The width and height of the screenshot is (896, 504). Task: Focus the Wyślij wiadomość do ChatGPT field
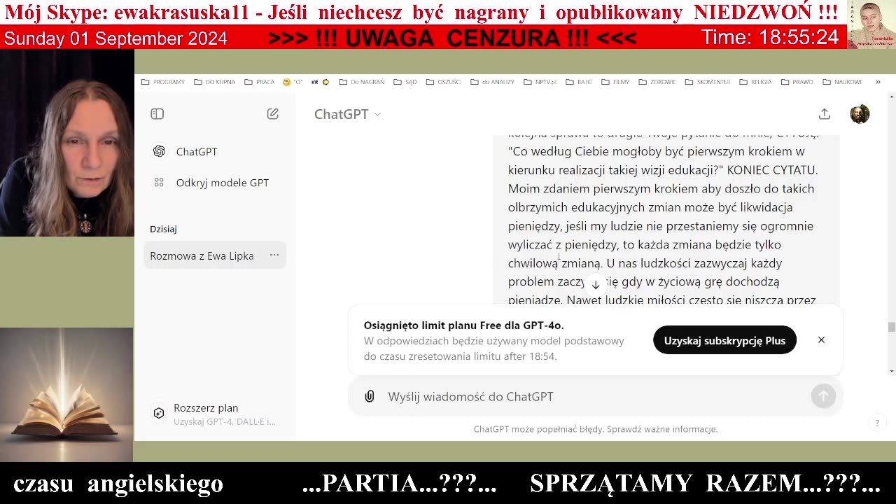595,397
